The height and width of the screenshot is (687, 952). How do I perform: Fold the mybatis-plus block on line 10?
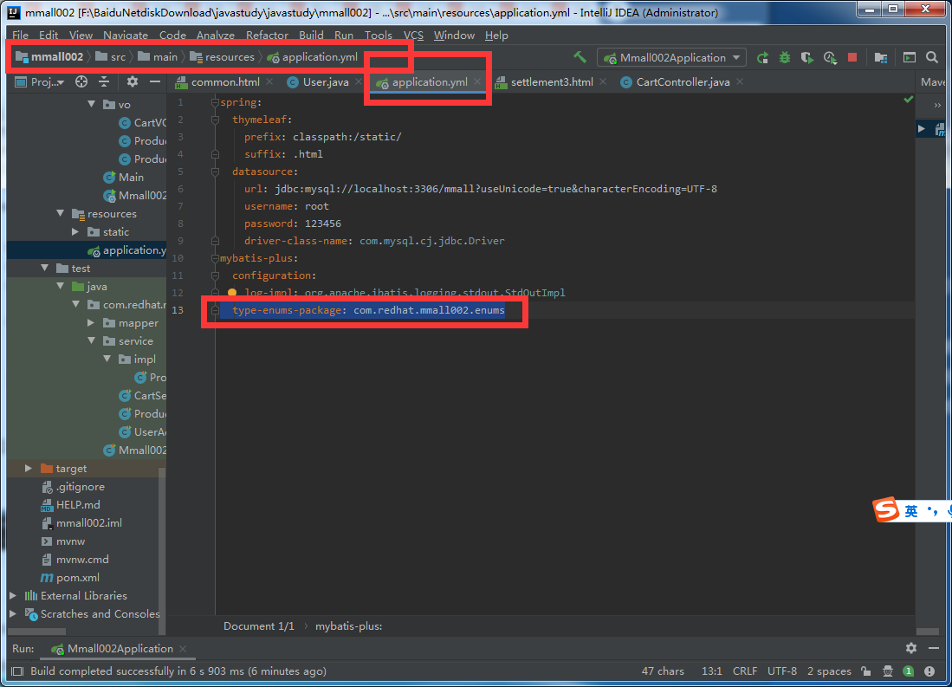215,259
